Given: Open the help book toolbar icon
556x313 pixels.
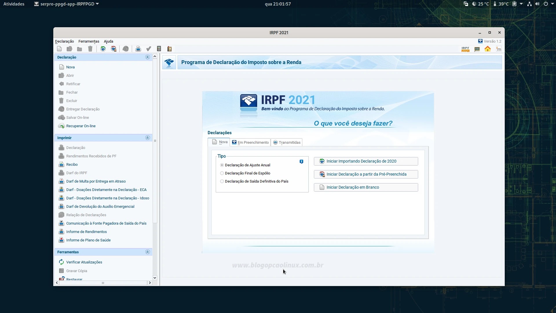Looking at the screenshot, I should coord(170,49).
